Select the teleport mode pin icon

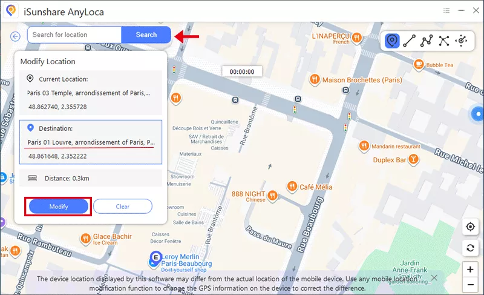click(x=392, y=41)
